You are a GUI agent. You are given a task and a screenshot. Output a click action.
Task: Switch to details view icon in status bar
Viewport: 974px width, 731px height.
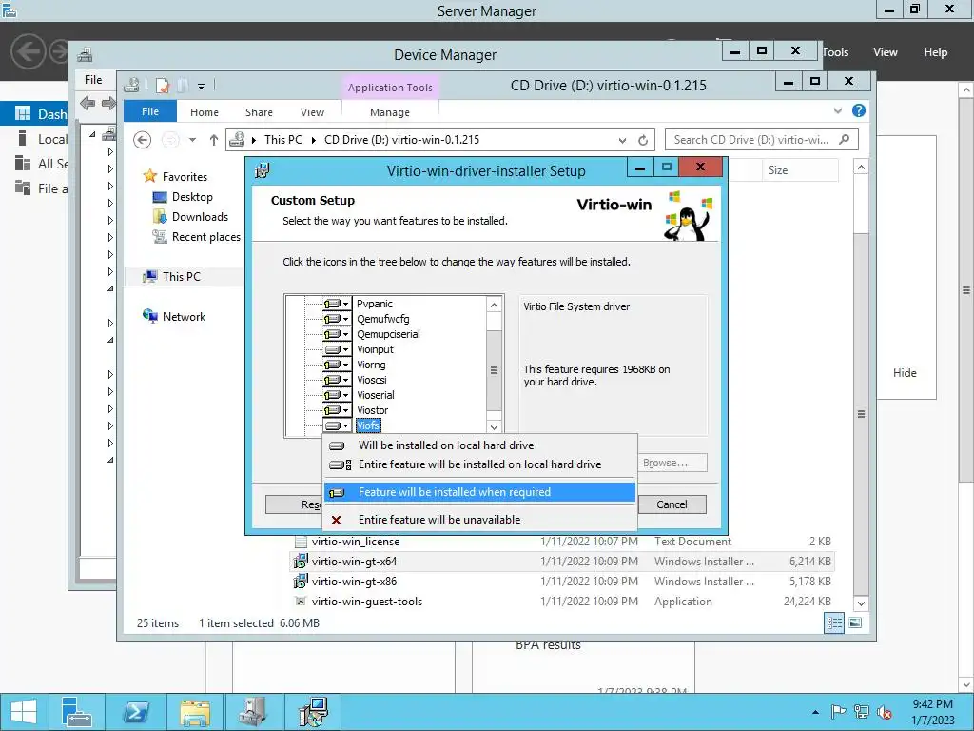(x=834, y=622)
